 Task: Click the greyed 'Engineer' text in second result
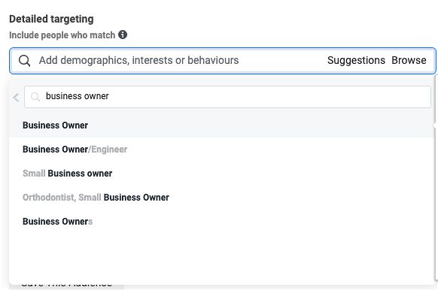pos(109,150)
